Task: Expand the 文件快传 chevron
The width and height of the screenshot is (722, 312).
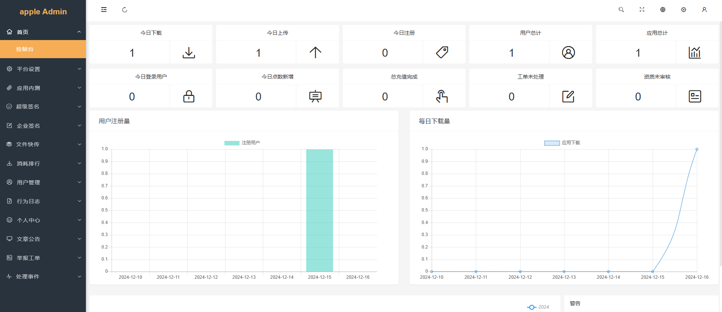Action: 79,144
